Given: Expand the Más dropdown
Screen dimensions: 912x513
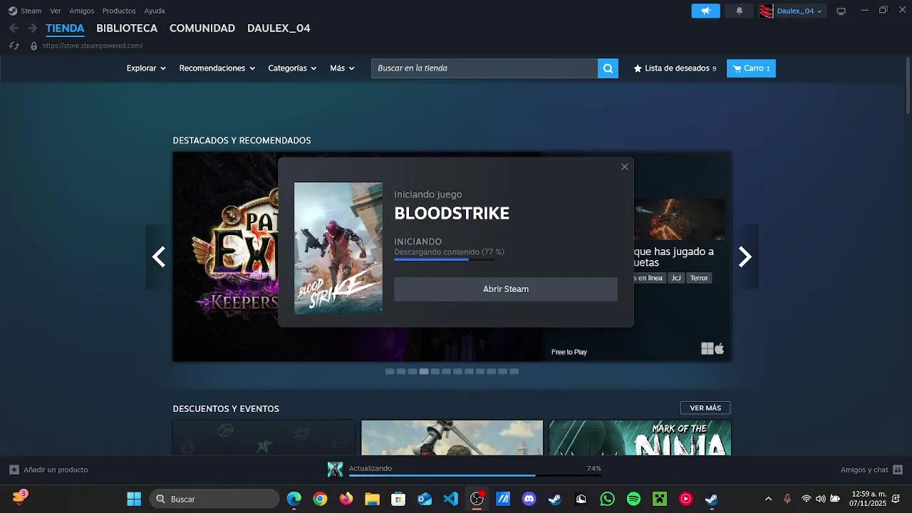Looking at the screenshot, I should tap(342, 68).
